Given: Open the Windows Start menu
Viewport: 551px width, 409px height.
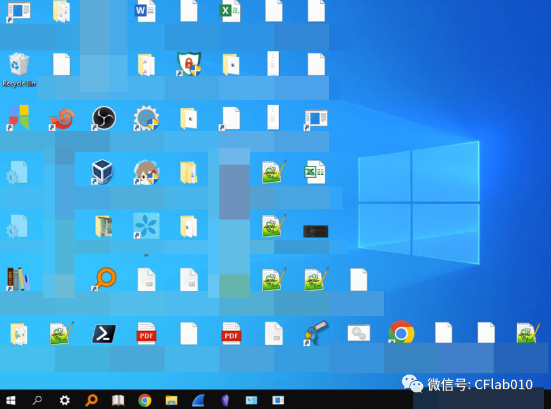Looking at the screenshot, I should pyautogui.click(x=11, y=400).
